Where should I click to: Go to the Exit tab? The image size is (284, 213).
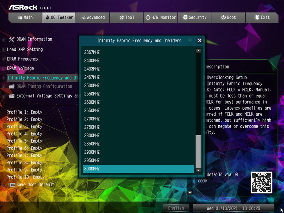(x=262, y=17)
